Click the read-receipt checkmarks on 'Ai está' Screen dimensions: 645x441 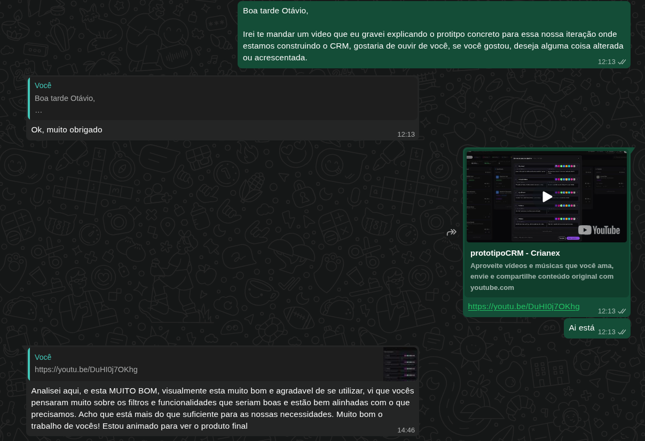pyautogui.click(x=622, y=332)
